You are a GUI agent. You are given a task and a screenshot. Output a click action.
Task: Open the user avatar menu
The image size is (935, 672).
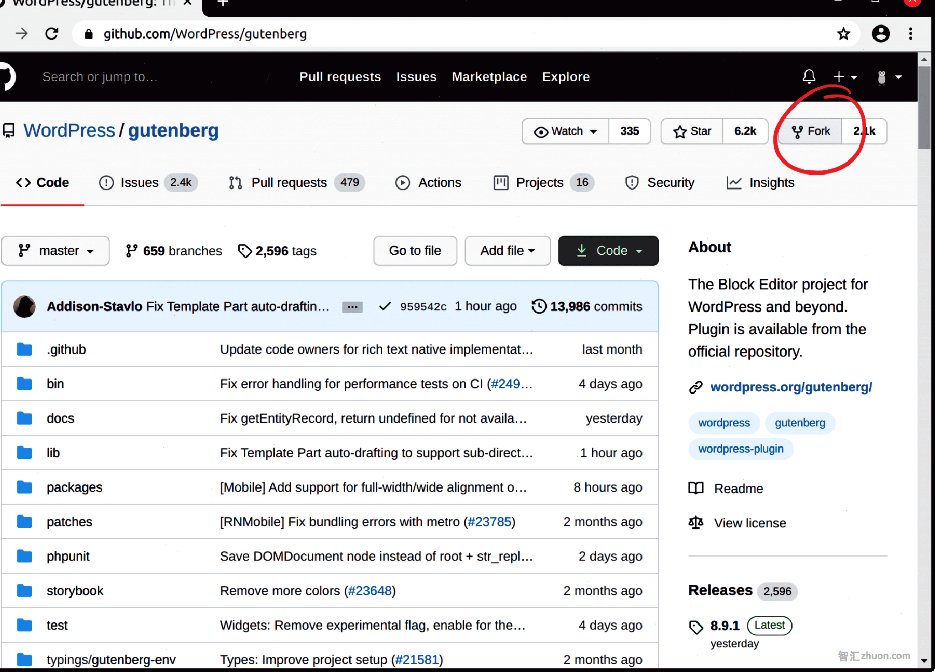pyautogui.click(x=889, y=77)
